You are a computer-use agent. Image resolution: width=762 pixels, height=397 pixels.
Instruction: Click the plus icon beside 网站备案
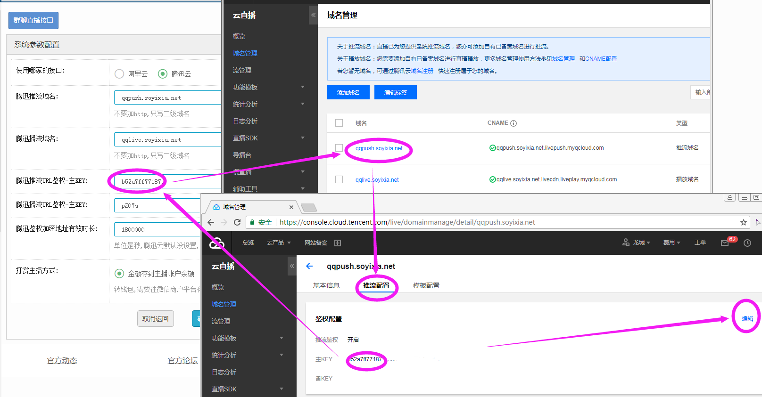pyautogui.click(x=338, y=243)
